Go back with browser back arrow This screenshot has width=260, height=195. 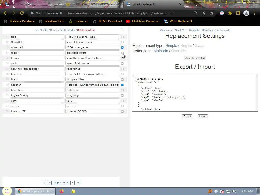click(x=6, y=13)
